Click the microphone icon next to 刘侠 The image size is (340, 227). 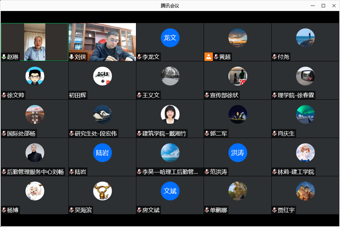(x=72, y=57)
